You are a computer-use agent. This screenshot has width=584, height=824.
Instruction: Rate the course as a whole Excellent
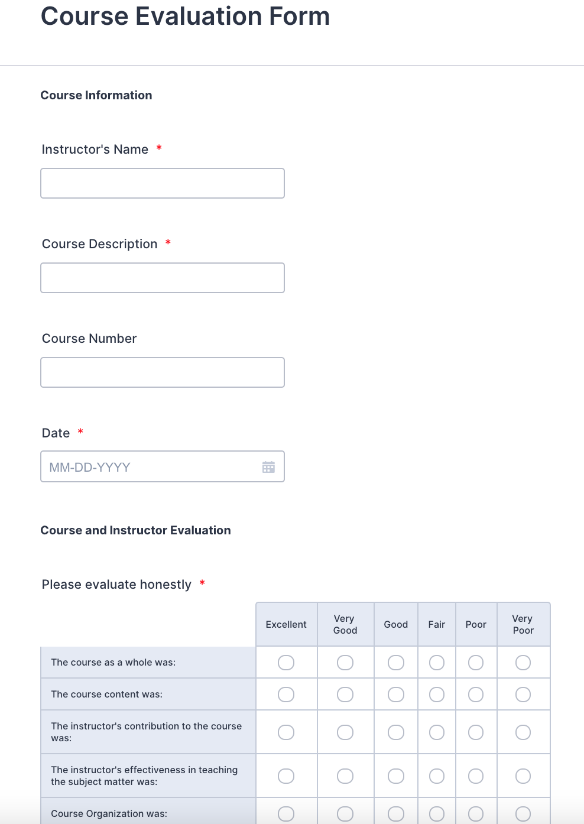tap(286, 663)
